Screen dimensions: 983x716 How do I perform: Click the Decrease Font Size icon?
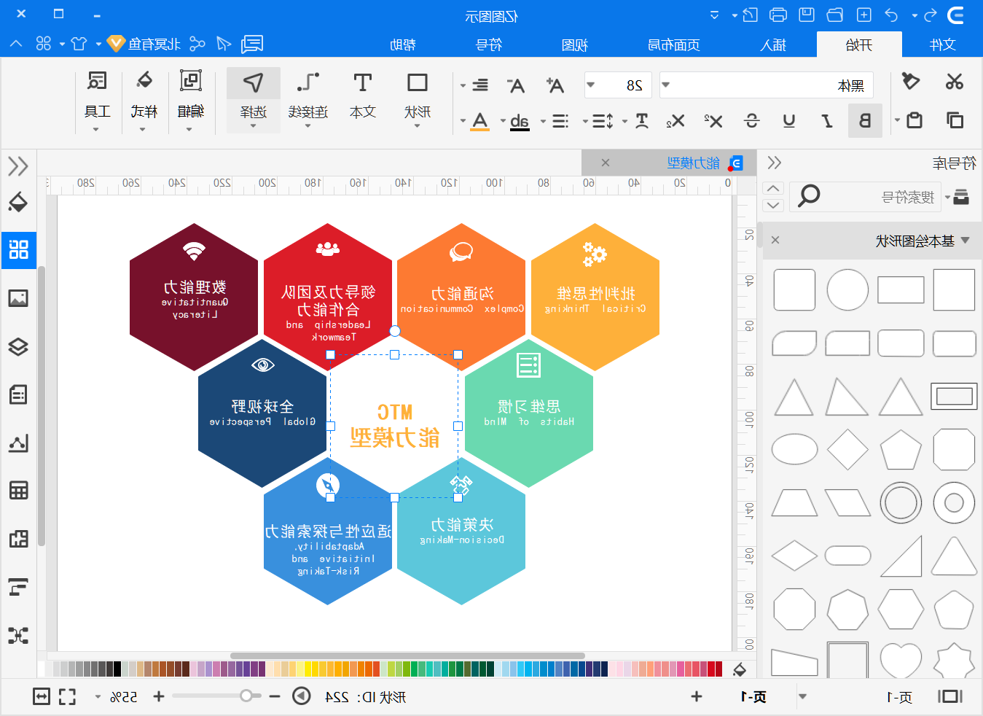pos(516,85)
